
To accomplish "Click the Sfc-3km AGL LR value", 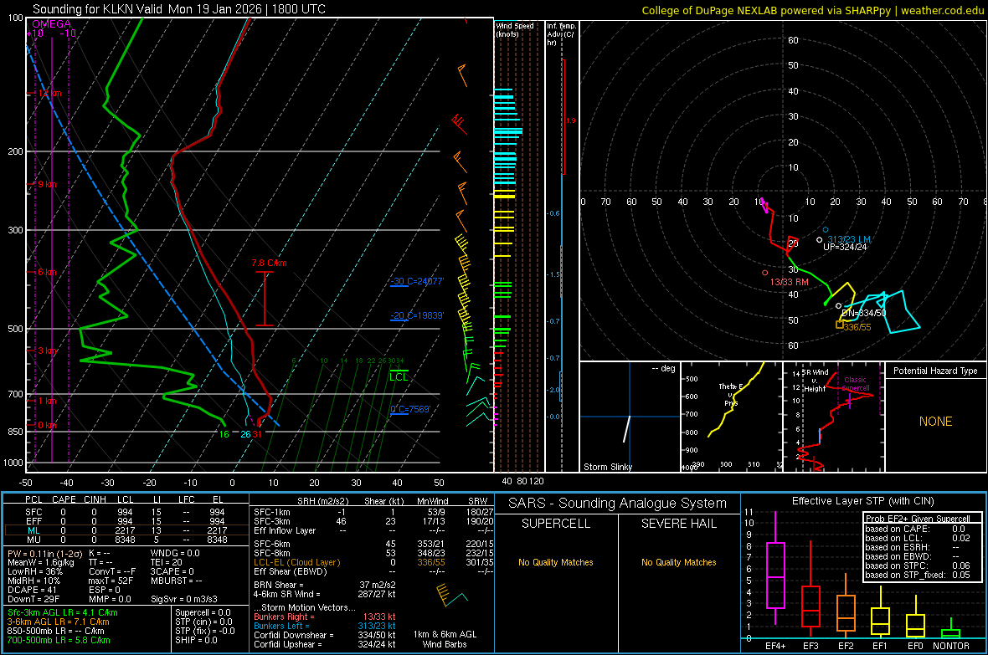I will point(63,612).
